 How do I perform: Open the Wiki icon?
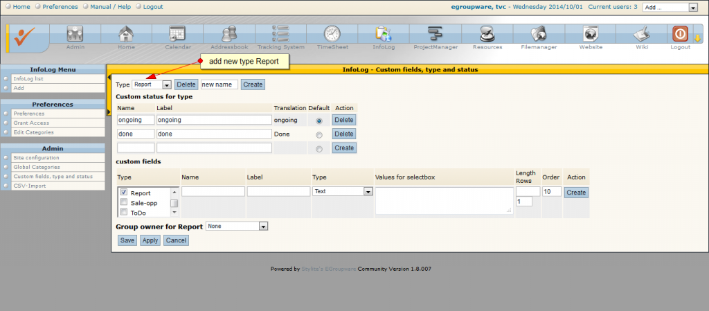(643, 35)
